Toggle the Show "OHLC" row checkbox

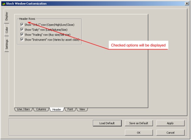coord(22,25)
